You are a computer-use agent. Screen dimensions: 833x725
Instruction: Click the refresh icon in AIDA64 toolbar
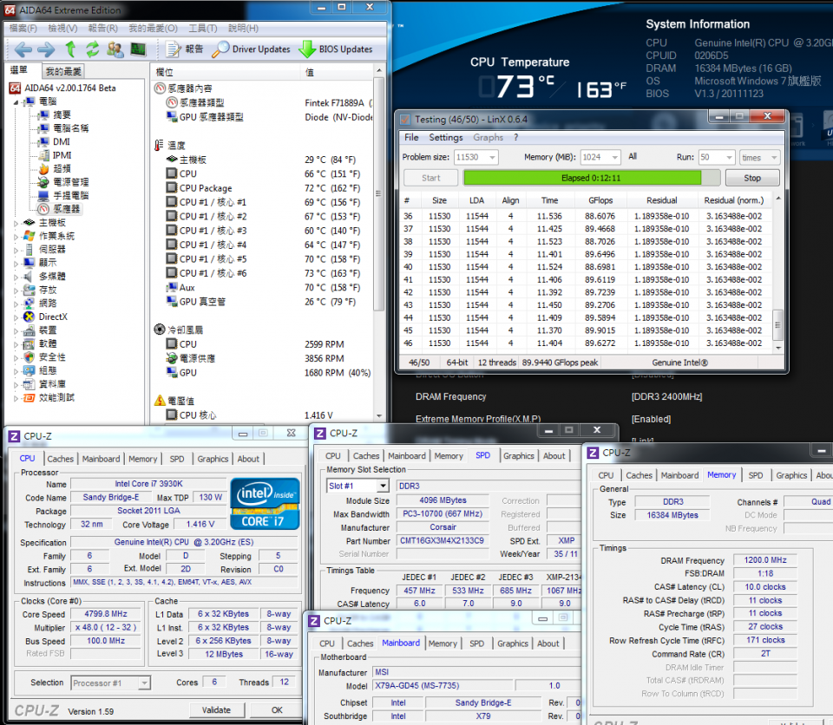93,49
